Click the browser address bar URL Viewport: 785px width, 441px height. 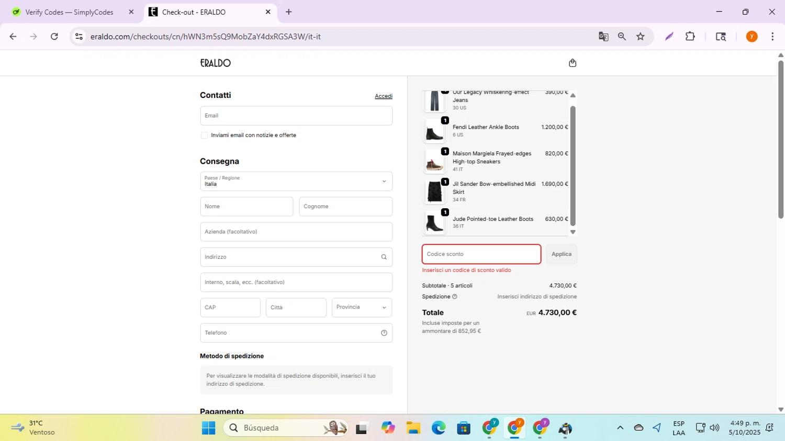point(205,37)
